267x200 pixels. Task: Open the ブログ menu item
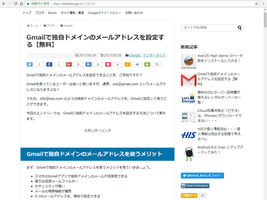(x=40, y=13)
